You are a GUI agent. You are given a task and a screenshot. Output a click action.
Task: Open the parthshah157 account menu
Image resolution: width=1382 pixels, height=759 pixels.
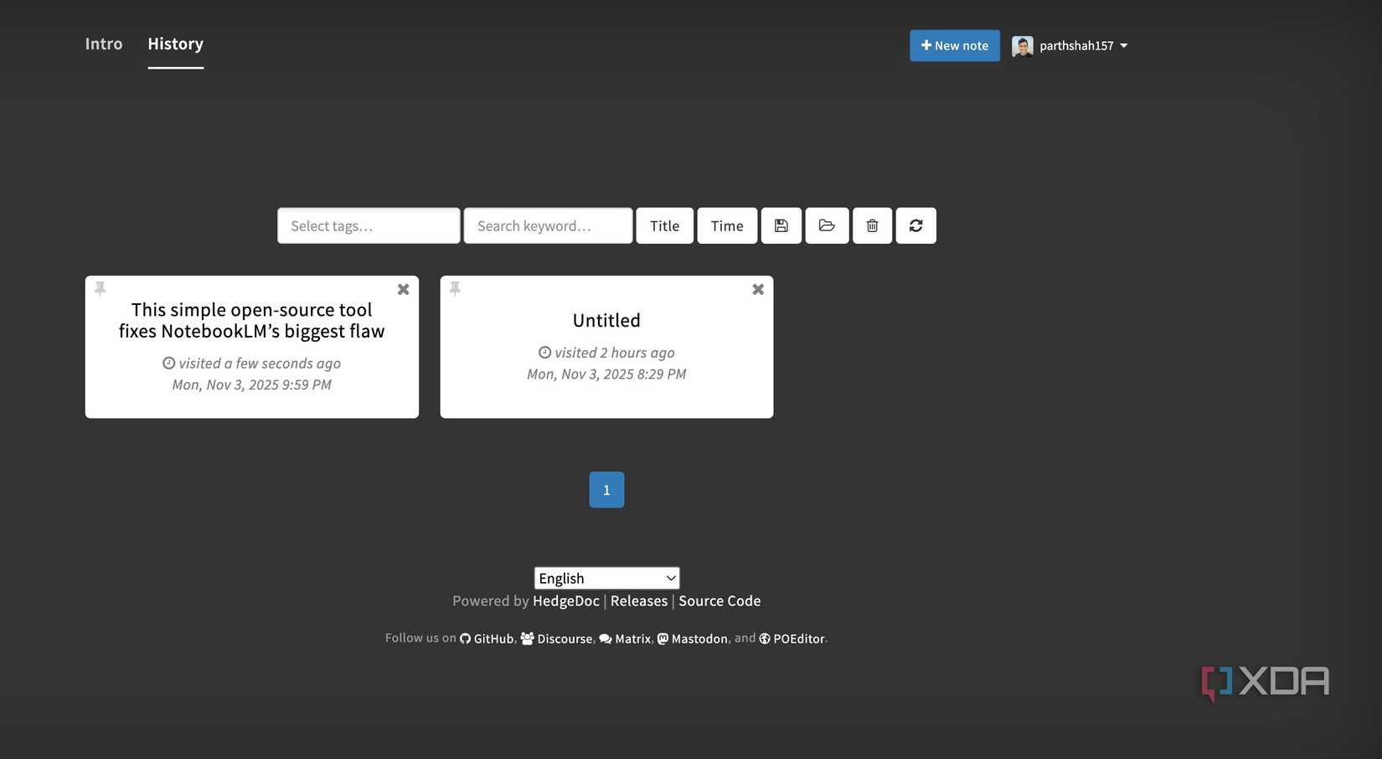1070,45
